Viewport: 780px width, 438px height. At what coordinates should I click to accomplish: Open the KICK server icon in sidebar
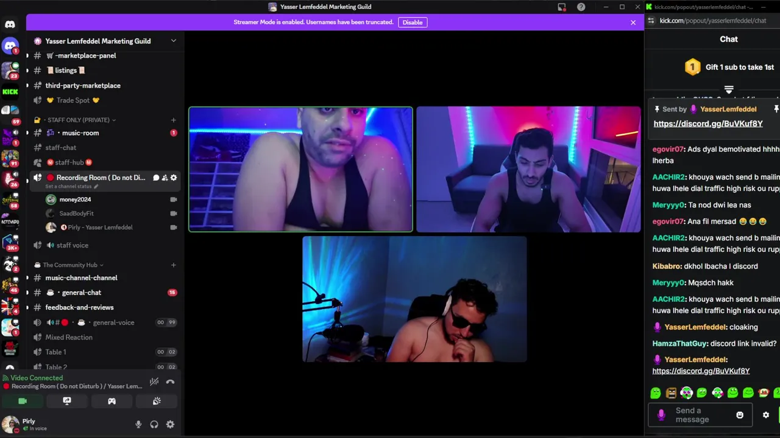tap(10, 92)
